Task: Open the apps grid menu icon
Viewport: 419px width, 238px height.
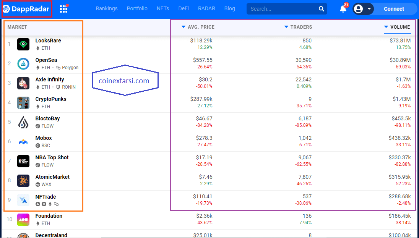Action: (63, 9)
